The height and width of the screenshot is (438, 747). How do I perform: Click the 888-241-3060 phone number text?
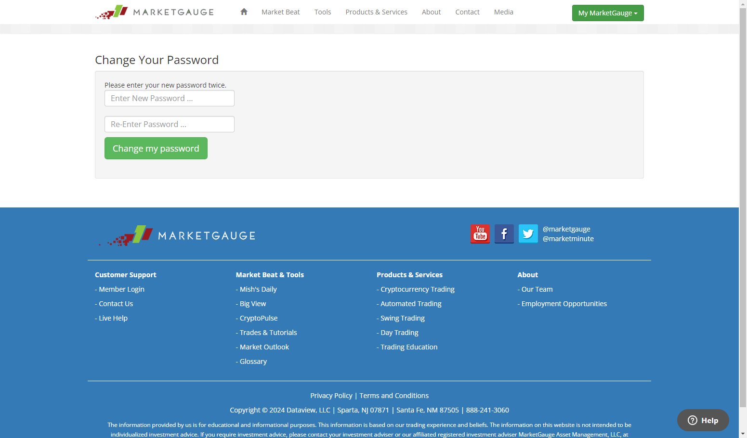(x=487, y=410)
